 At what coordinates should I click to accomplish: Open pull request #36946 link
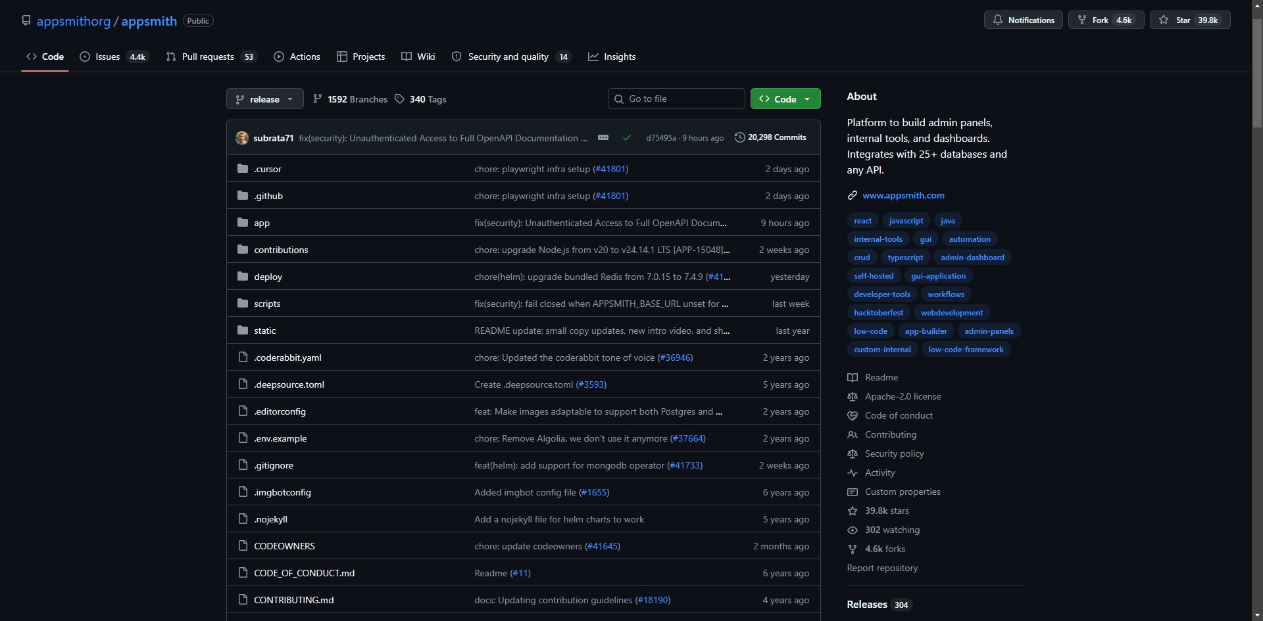(x=675, y=357)
